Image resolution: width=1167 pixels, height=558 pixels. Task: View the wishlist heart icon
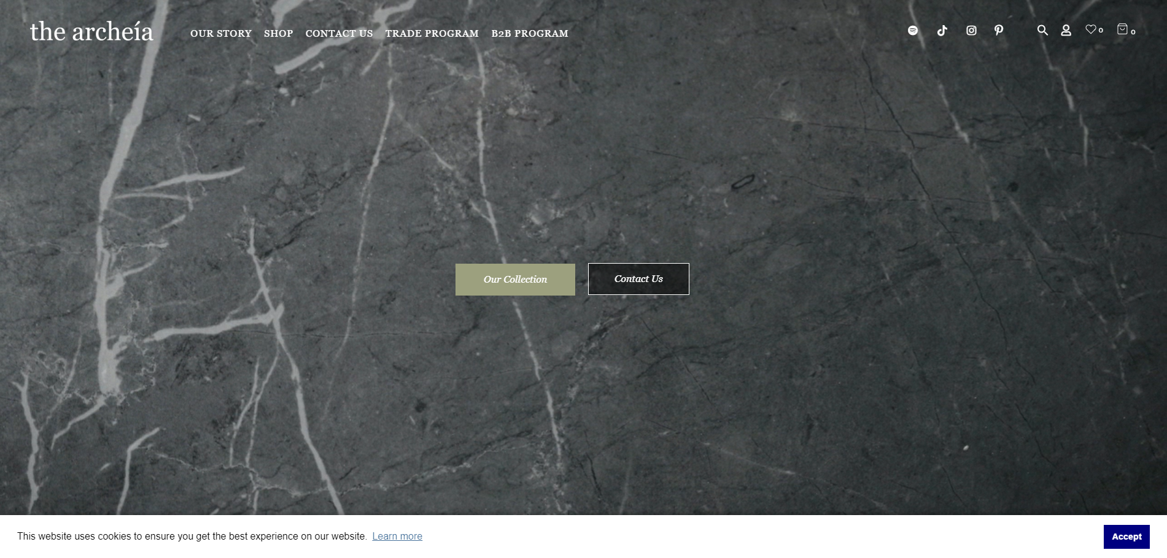pyautogui.click(x=1091, y=29)
